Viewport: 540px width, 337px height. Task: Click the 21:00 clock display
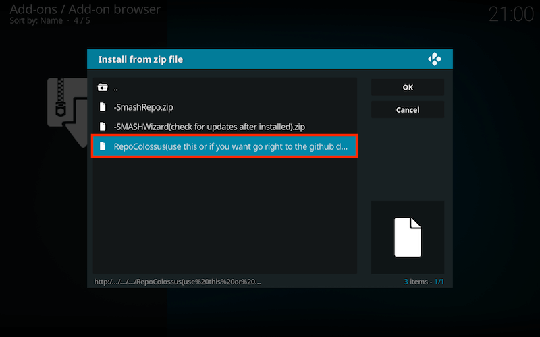click(511, 14)
